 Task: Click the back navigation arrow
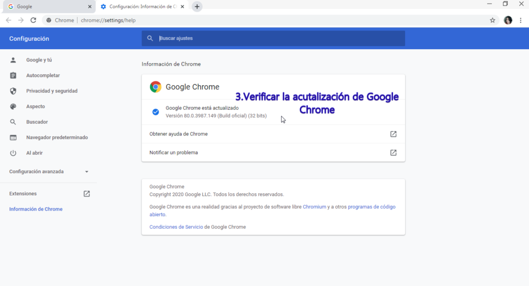coord(8,20)
